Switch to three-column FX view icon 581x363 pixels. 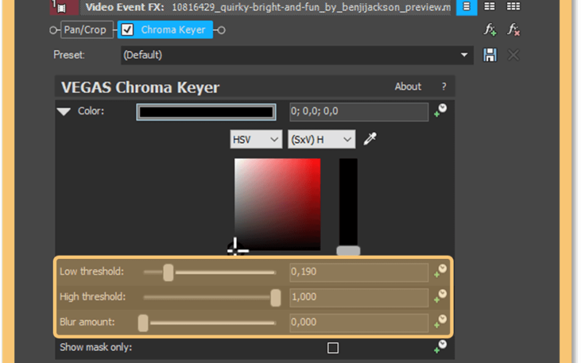[x=513, y=7]
